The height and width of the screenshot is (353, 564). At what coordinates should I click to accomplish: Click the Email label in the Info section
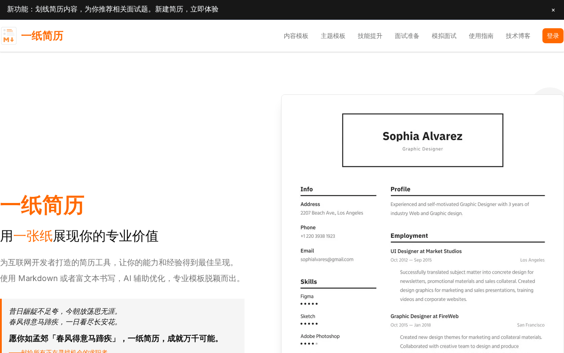307,251
